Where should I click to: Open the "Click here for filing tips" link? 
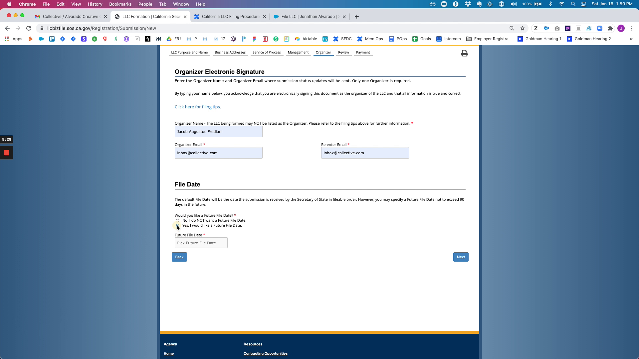[x=198, y=107]
